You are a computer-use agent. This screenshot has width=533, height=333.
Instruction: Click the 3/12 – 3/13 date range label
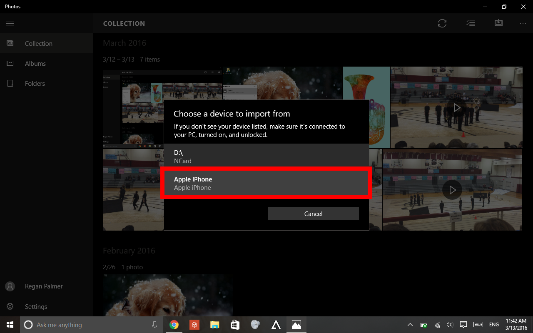[119, 60]
